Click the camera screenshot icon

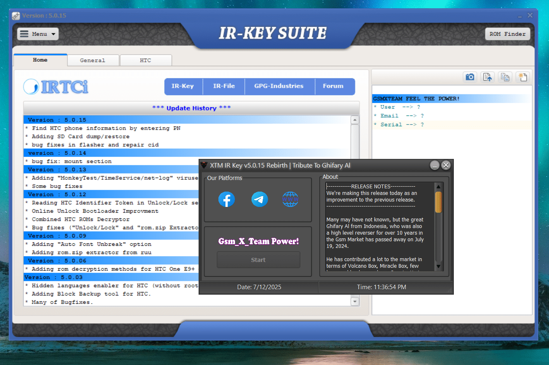(x=470, y=77)
